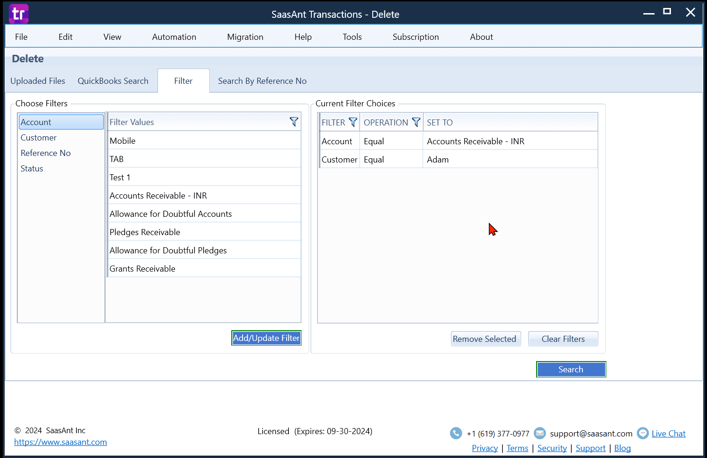Choose Mobile filter value
Screen dimensions: 707x458
204,140
